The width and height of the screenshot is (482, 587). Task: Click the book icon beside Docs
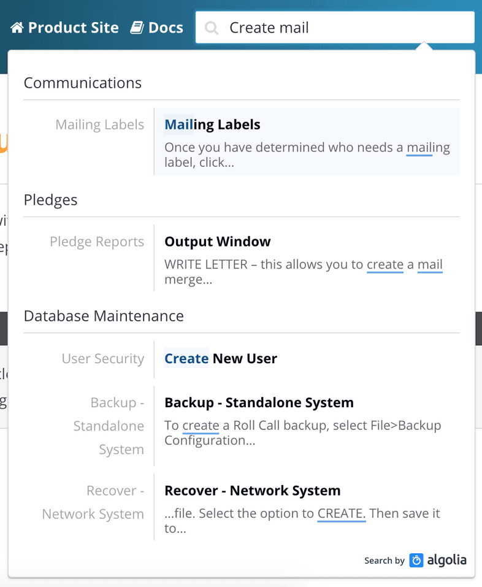[136, 27]
